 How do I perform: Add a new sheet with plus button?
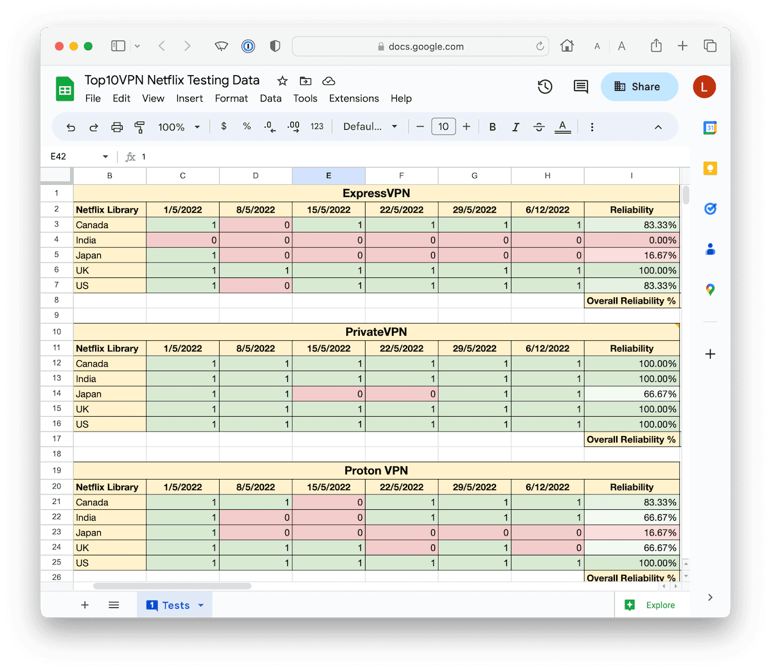pos(85,605)
